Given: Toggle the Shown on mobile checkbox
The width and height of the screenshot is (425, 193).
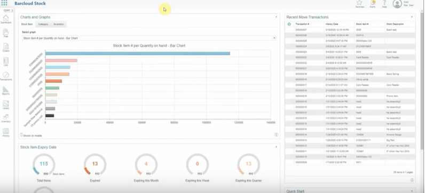Looking at the screenshot, I should coord(22,135).
